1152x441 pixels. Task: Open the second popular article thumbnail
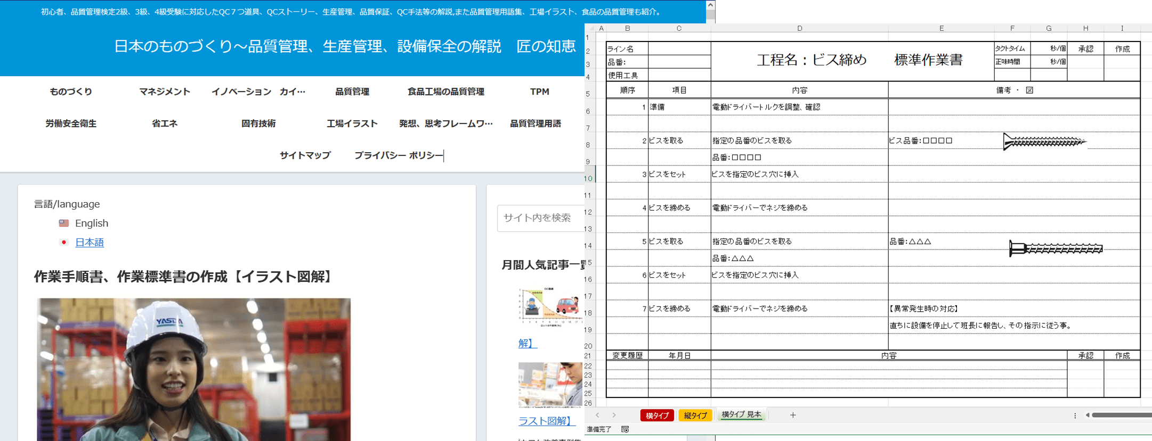point(551,385)
